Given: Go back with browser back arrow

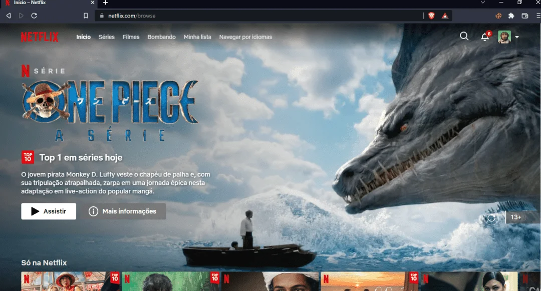Looking at the screenshot, I should 9,16.
